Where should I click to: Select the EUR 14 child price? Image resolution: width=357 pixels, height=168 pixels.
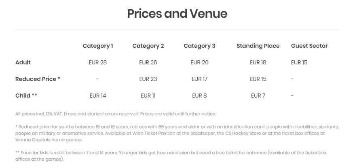tap(98, 96)
